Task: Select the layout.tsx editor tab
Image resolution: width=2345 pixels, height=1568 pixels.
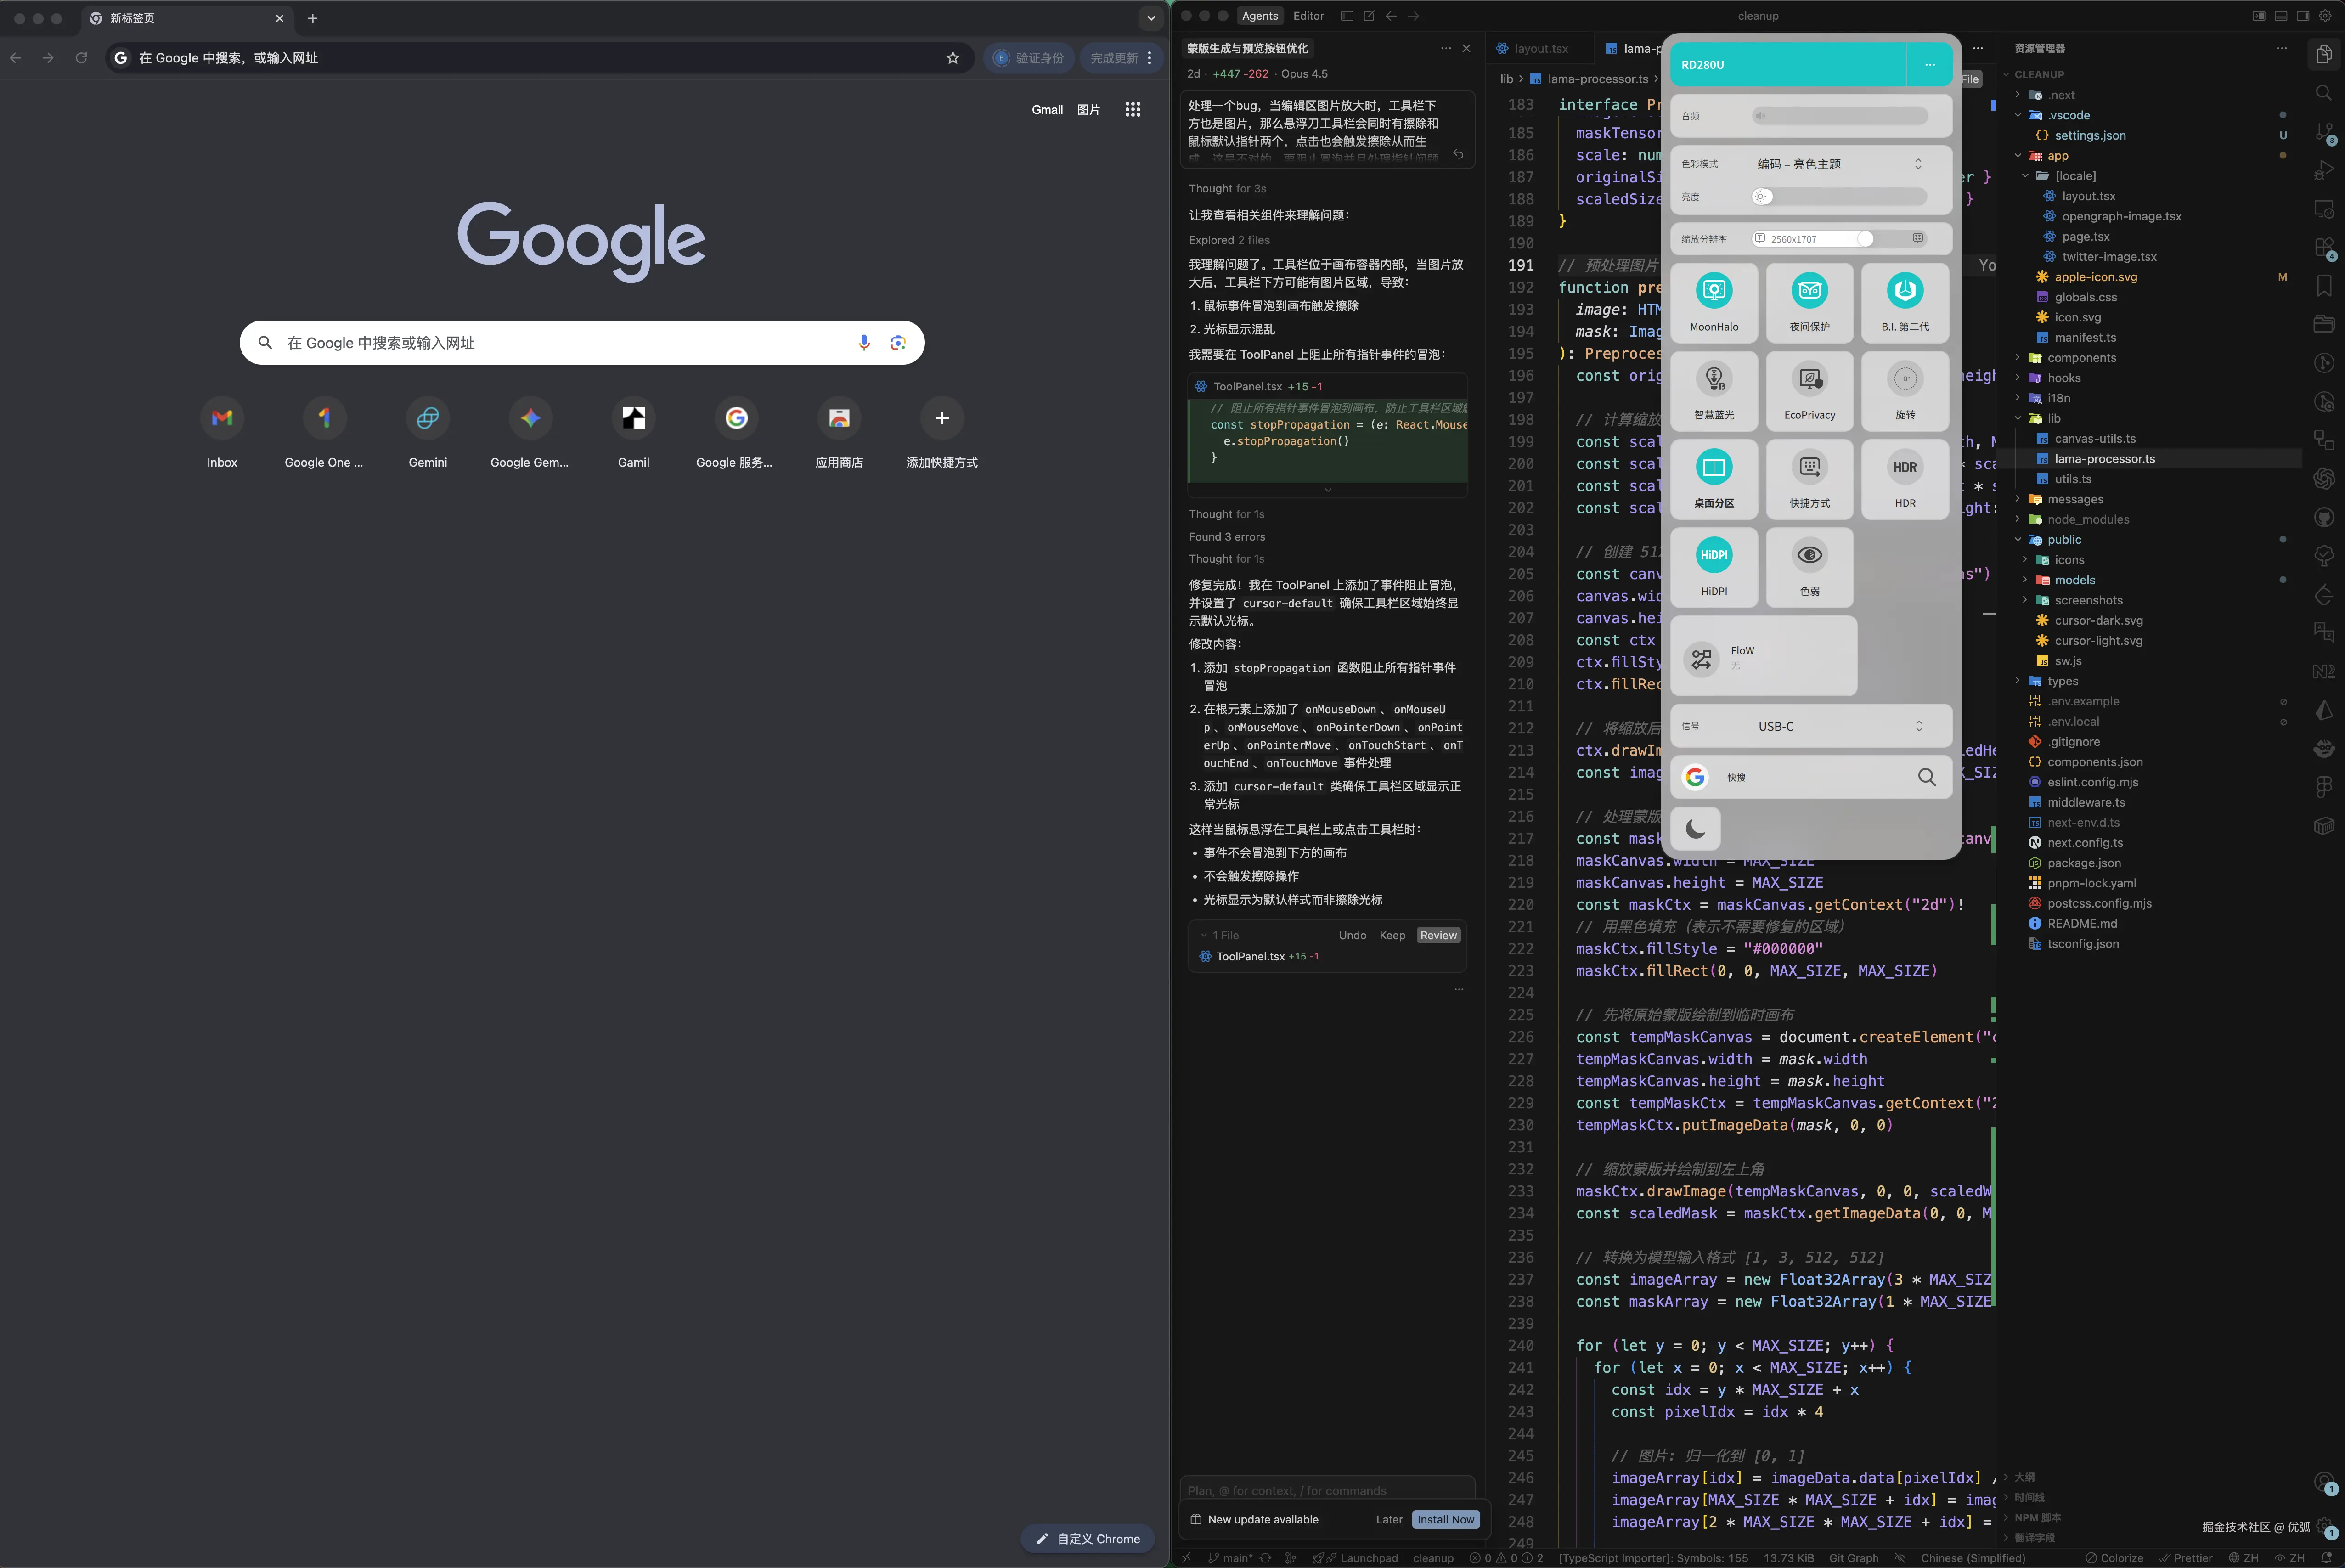Action: point(1540,48)
